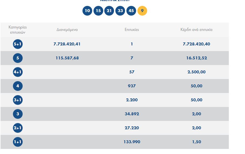The image size is (245, 154).
Task: Click winnings value 2.500,00
Action: coord(196,72)
